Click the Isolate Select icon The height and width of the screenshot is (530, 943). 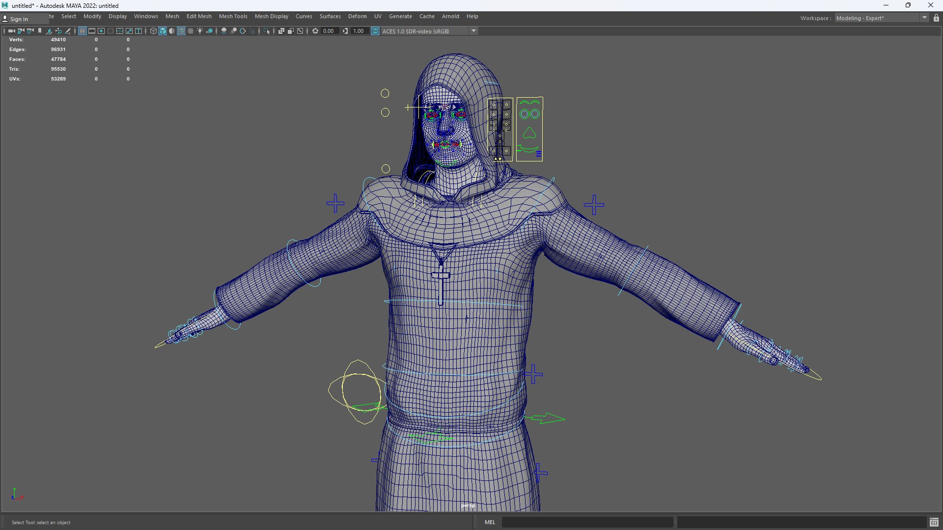267,31
